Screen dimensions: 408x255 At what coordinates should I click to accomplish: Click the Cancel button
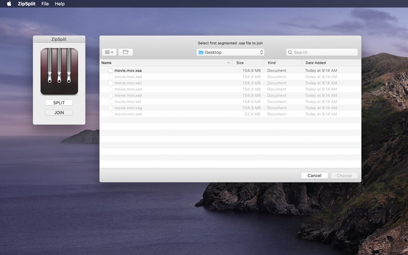[314, 176]
